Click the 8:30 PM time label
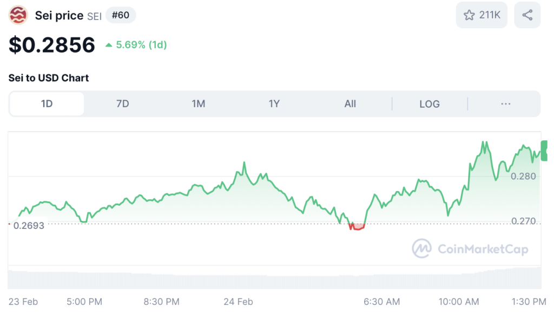 [x=161, y=302]
